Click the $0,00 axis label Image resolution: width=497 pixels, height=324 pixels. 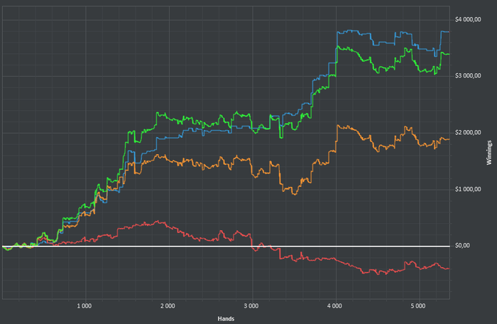coord(462,246)
